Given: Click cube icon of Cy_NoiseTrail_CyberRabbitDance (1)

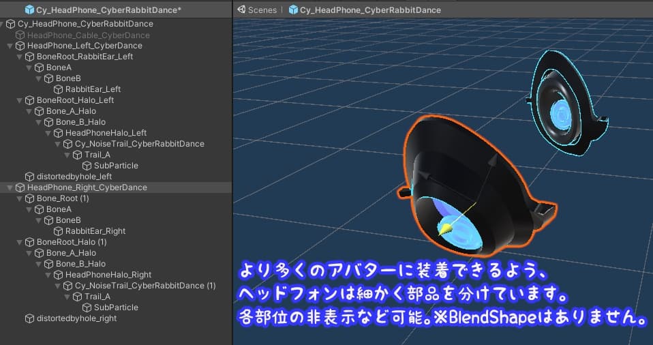Looking at the screenshot, I should tap(68, 286).
